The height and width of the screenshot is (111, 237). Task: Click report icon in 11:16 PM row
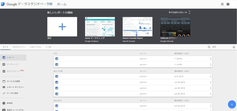point(57,64)
